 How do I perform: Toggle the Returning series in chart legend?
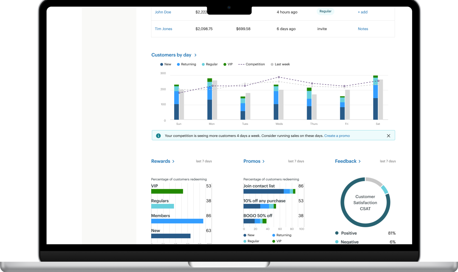coord(186,64)
